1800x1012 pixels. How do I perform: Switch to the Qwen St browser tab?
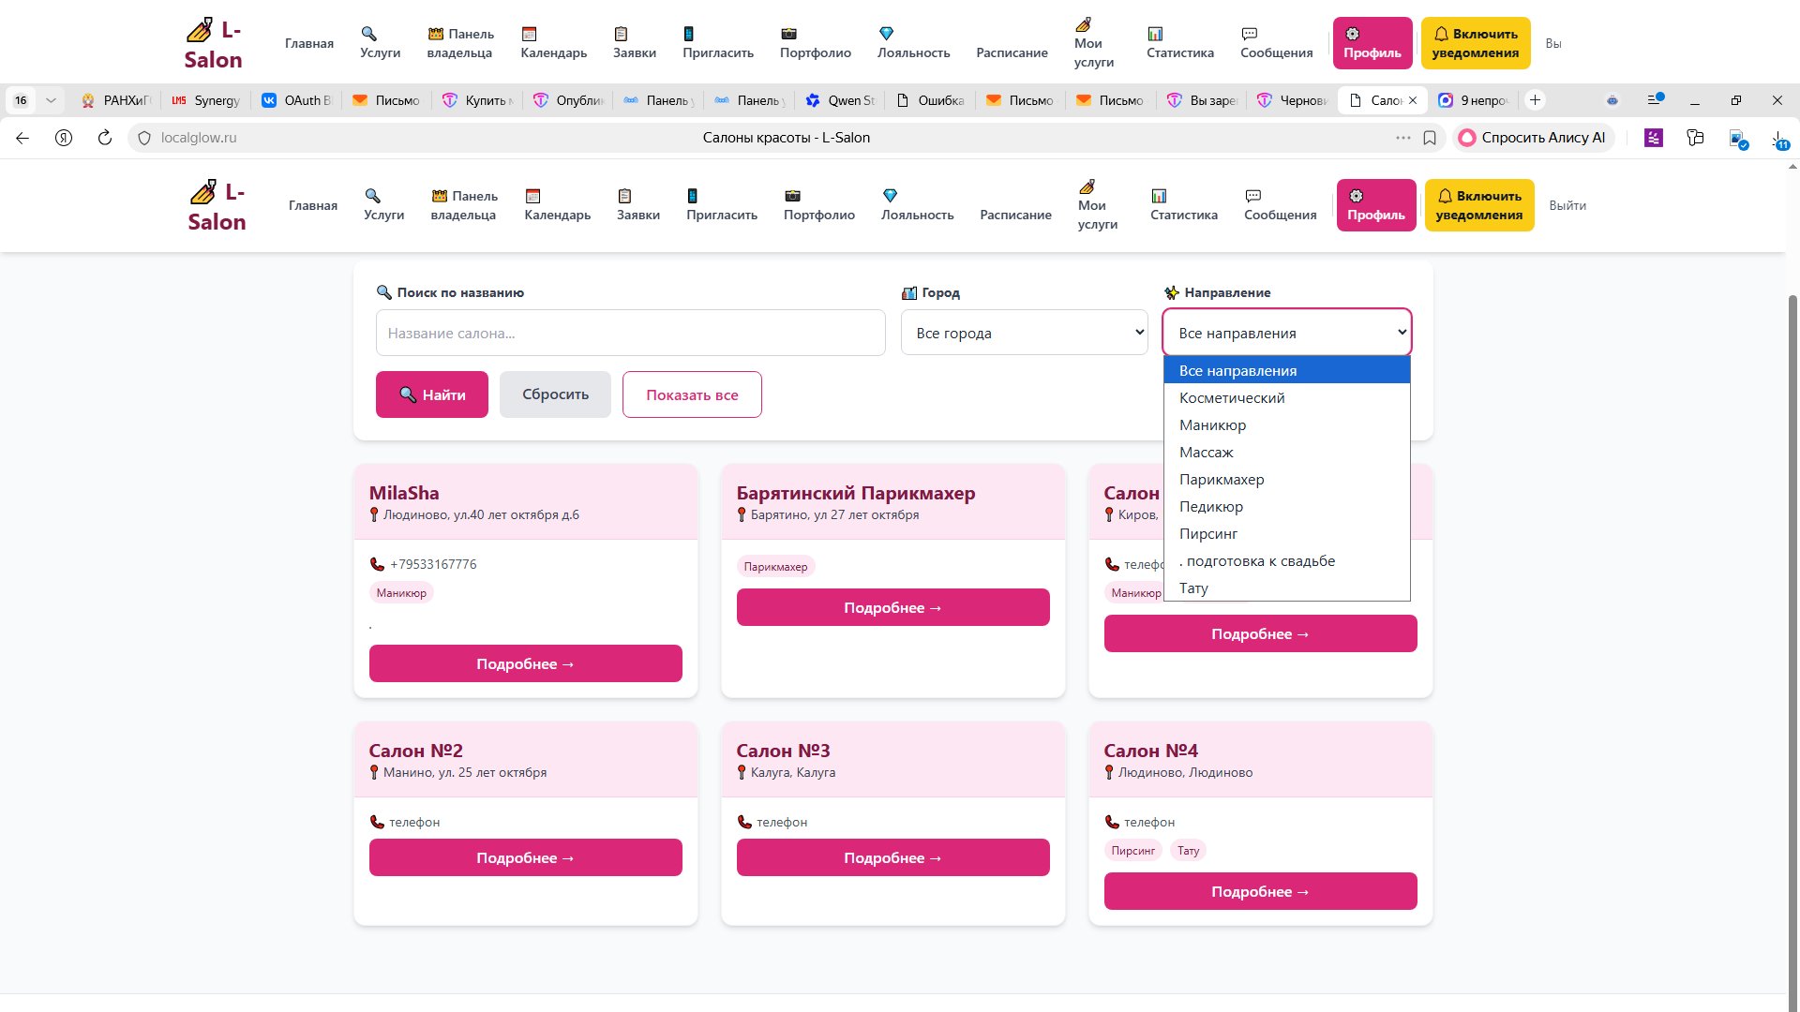[x=840, y=100]
